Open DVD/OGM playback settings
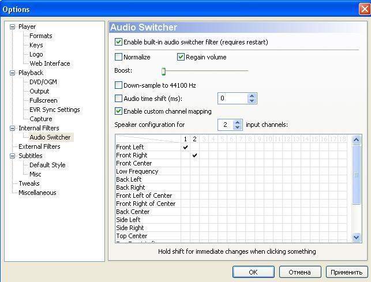The image size is (371, 282). (43, 82)
